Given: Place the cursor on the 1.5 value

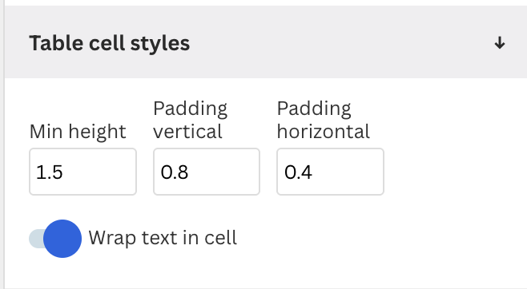Looking at the screenshot, I should 50,172.
